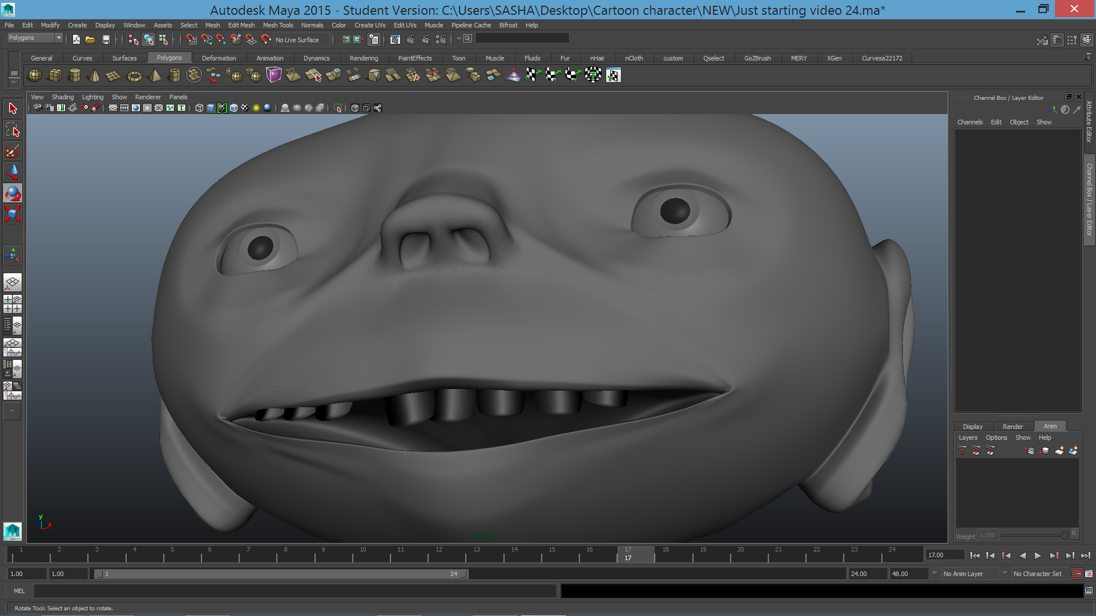Toggle snap to curves magnet
1096x616 pixels.
pos(207,39)
